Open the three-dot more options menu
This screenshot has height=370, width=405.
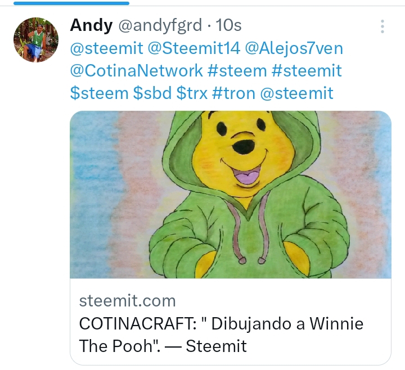pyautogui.click(x=382, y=26)
